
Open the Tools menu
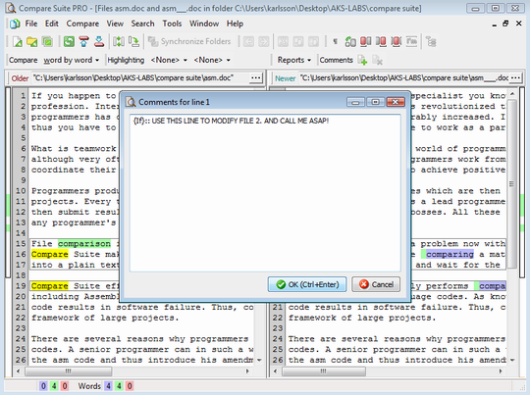pos(172,24)
